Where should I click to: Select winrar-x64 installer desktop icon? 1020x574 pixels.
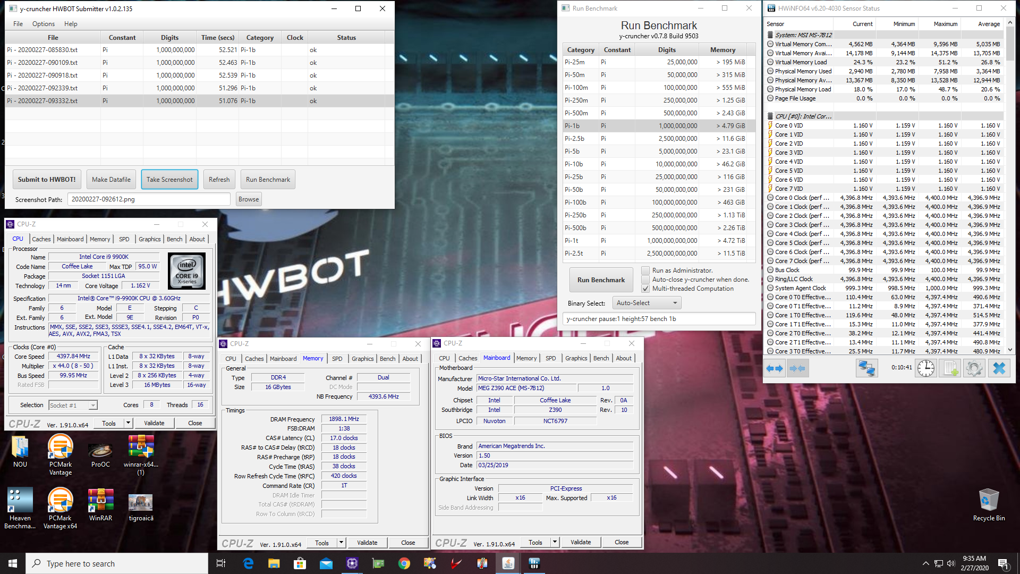141,455
